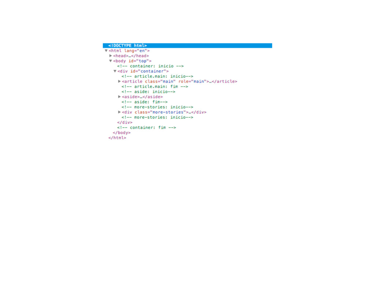This screenshot has height=281, width=375.
Task: Click comment 'article.main: inicio'
Action: coord(157,76)
